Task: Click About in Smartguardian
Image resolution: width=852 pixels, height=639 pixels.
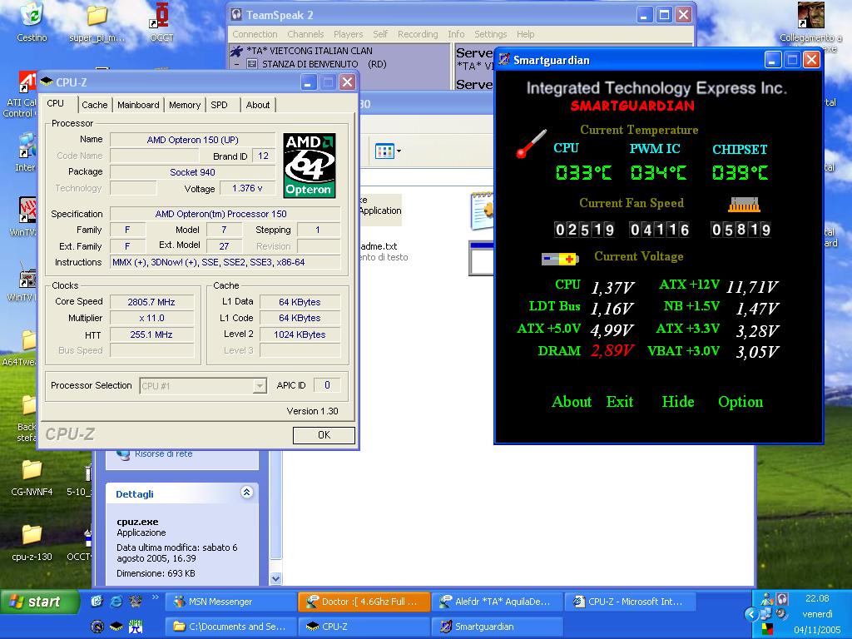Action: (572, 402)
